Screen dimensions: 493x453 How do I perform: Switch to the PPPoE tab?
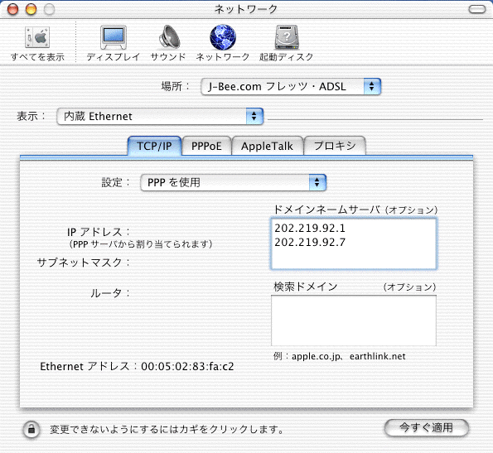[206, 146]
